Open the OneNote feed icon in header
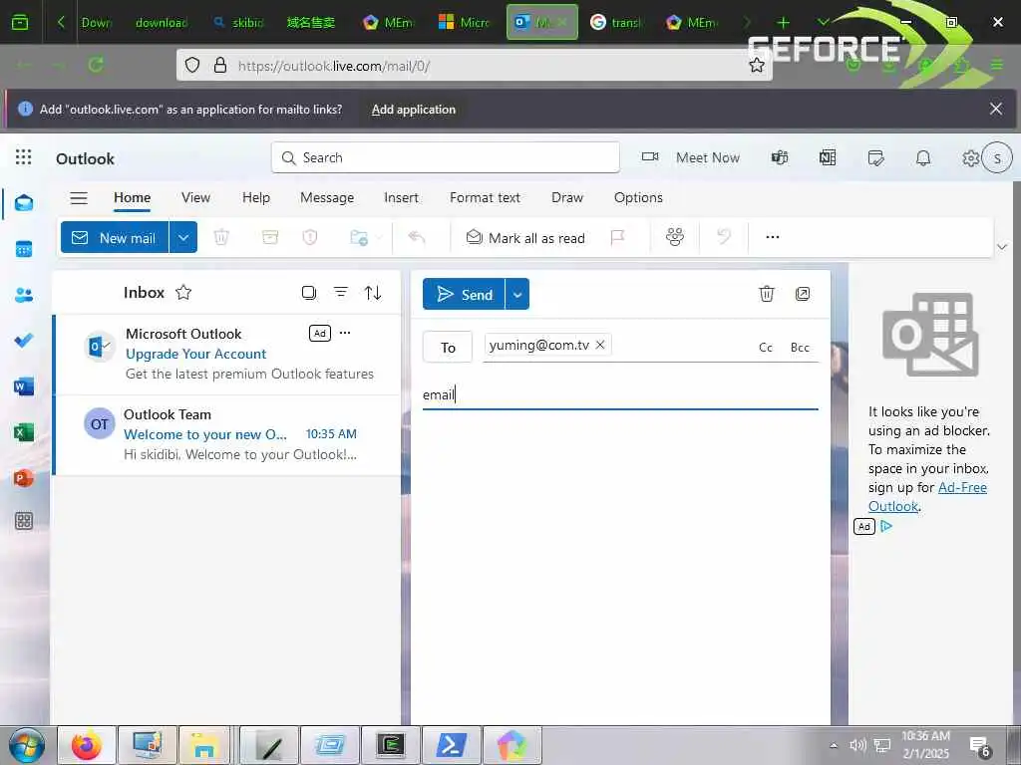The width and height of the screenshot is (1021, 765). tap(828, 157)
